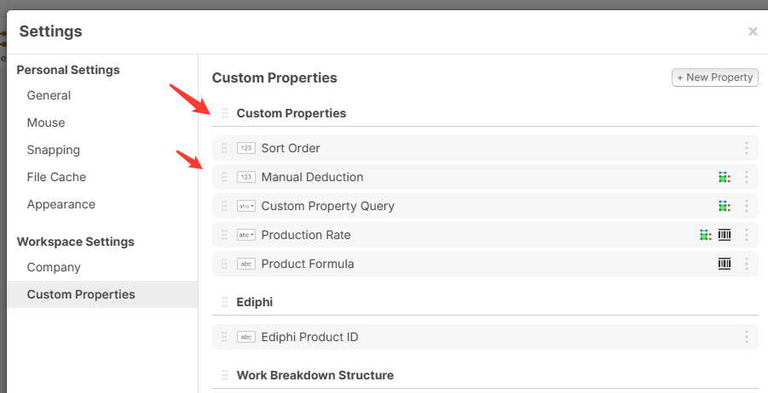The image size is (768, 393).
Task: Click the New Property button
Action: tap(715, 77)
